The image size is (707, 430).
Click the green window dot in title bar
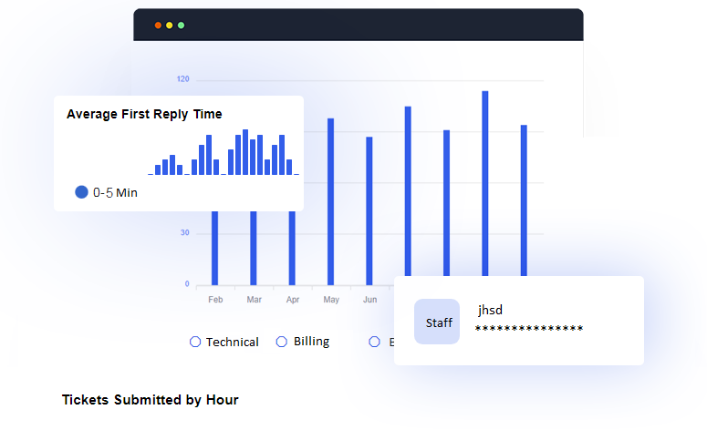coord(181,25)
